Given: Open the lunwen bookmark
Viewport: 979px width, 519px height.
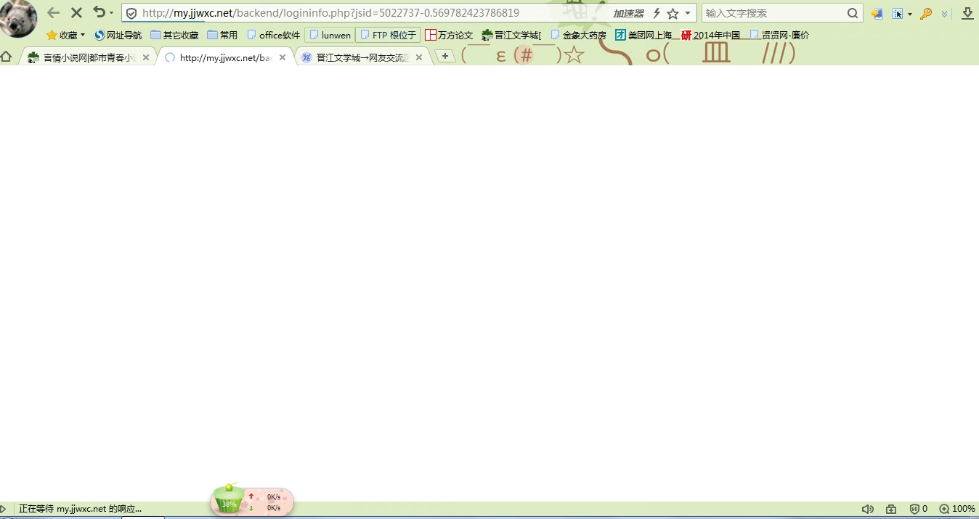Looking at the screenshot, I should (329, 35).
